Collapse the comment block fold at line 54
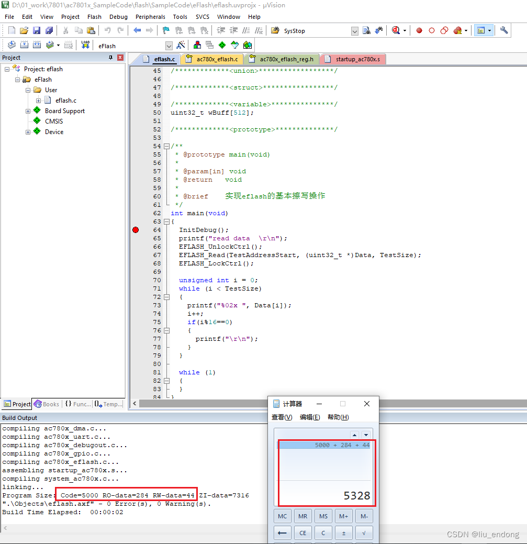Screen dimensions: 527x544 coord(166,146)
